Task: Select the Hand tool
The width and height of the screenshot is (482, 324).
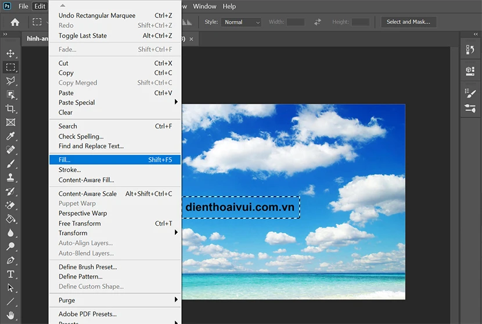Action: (x=10, y=315)
